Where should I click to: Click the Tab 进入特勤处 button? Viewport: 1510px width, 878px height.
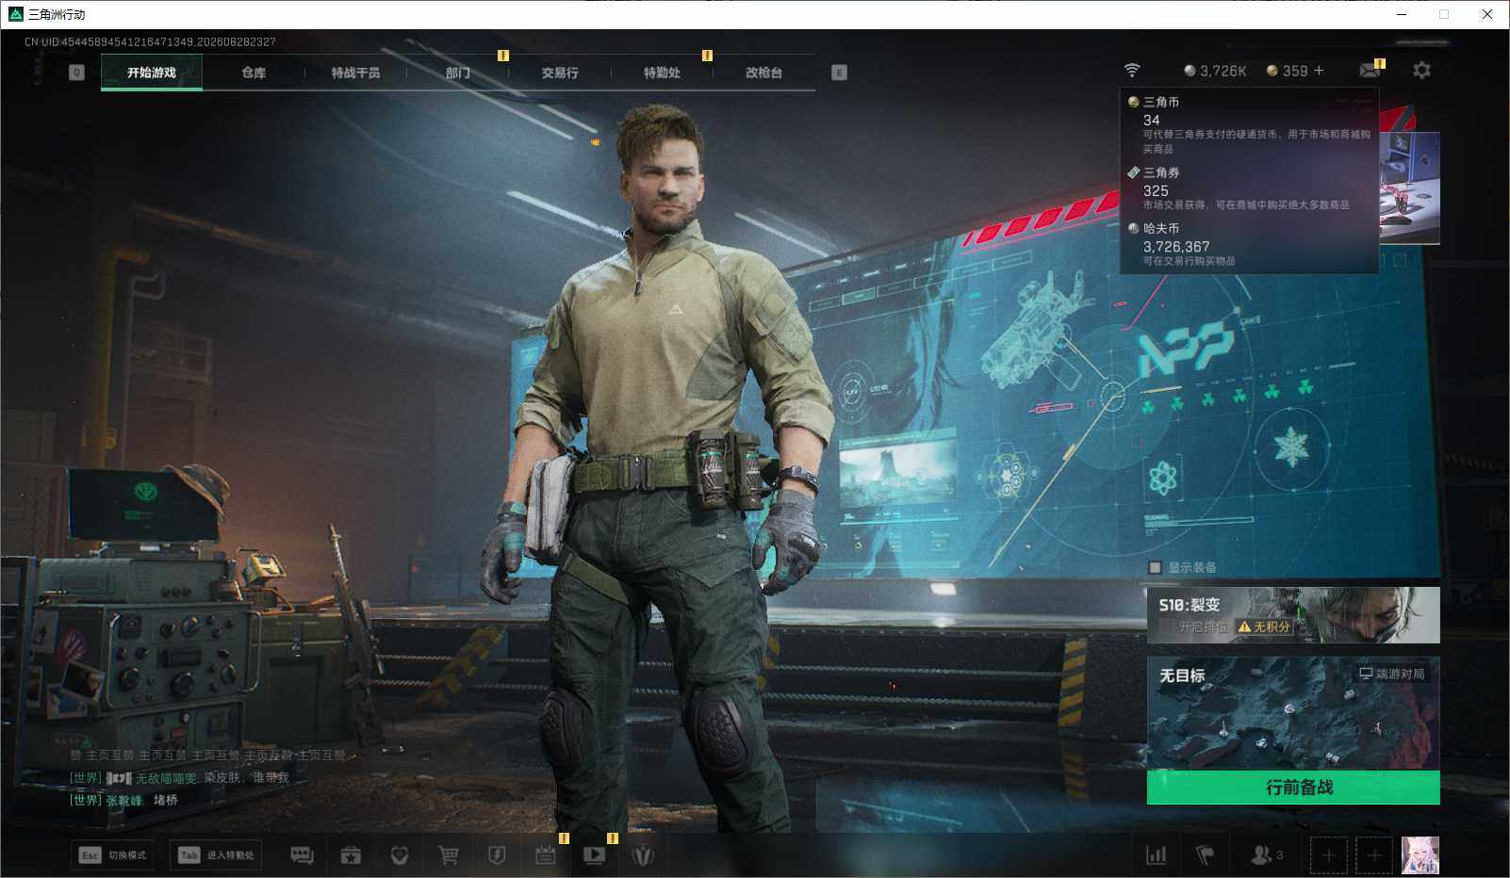click(x=216, y=855)
